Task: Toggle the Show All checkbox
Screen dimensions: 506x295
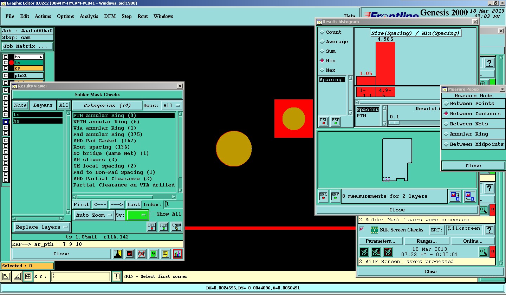Action: point(153,214)
